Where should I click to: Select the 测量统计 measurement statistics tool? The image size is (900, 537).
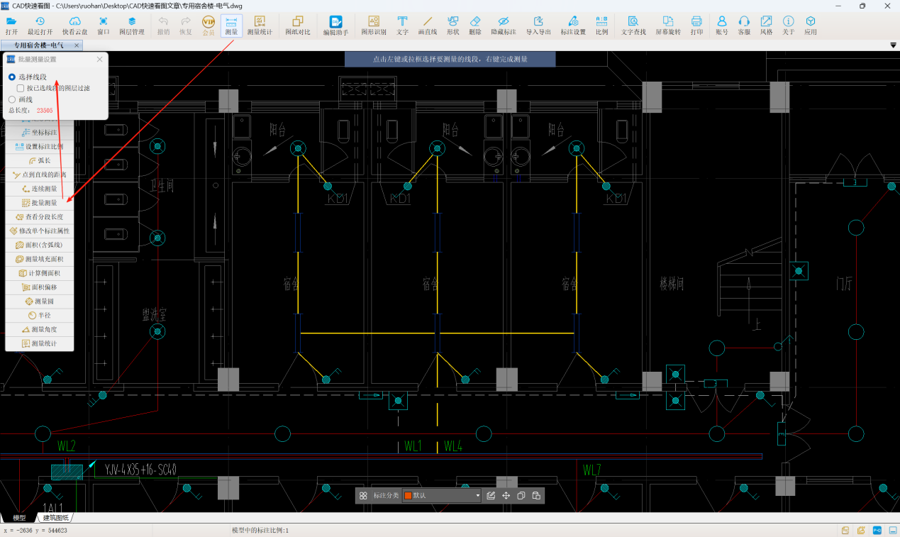259,26
